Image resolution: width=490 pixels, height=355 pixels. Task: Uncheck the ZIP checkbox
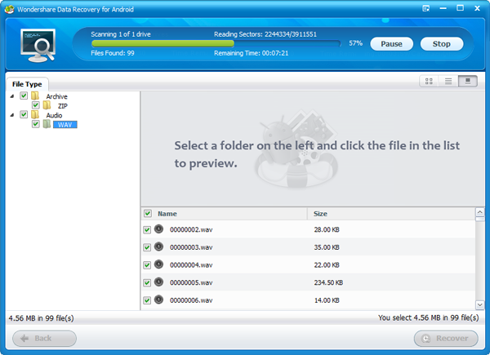click(36, 105)
